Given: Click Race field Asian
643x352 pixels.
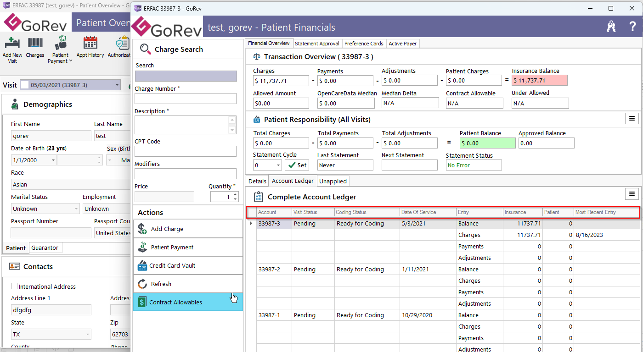Looking at the screenshot, I should click(71, 184).
